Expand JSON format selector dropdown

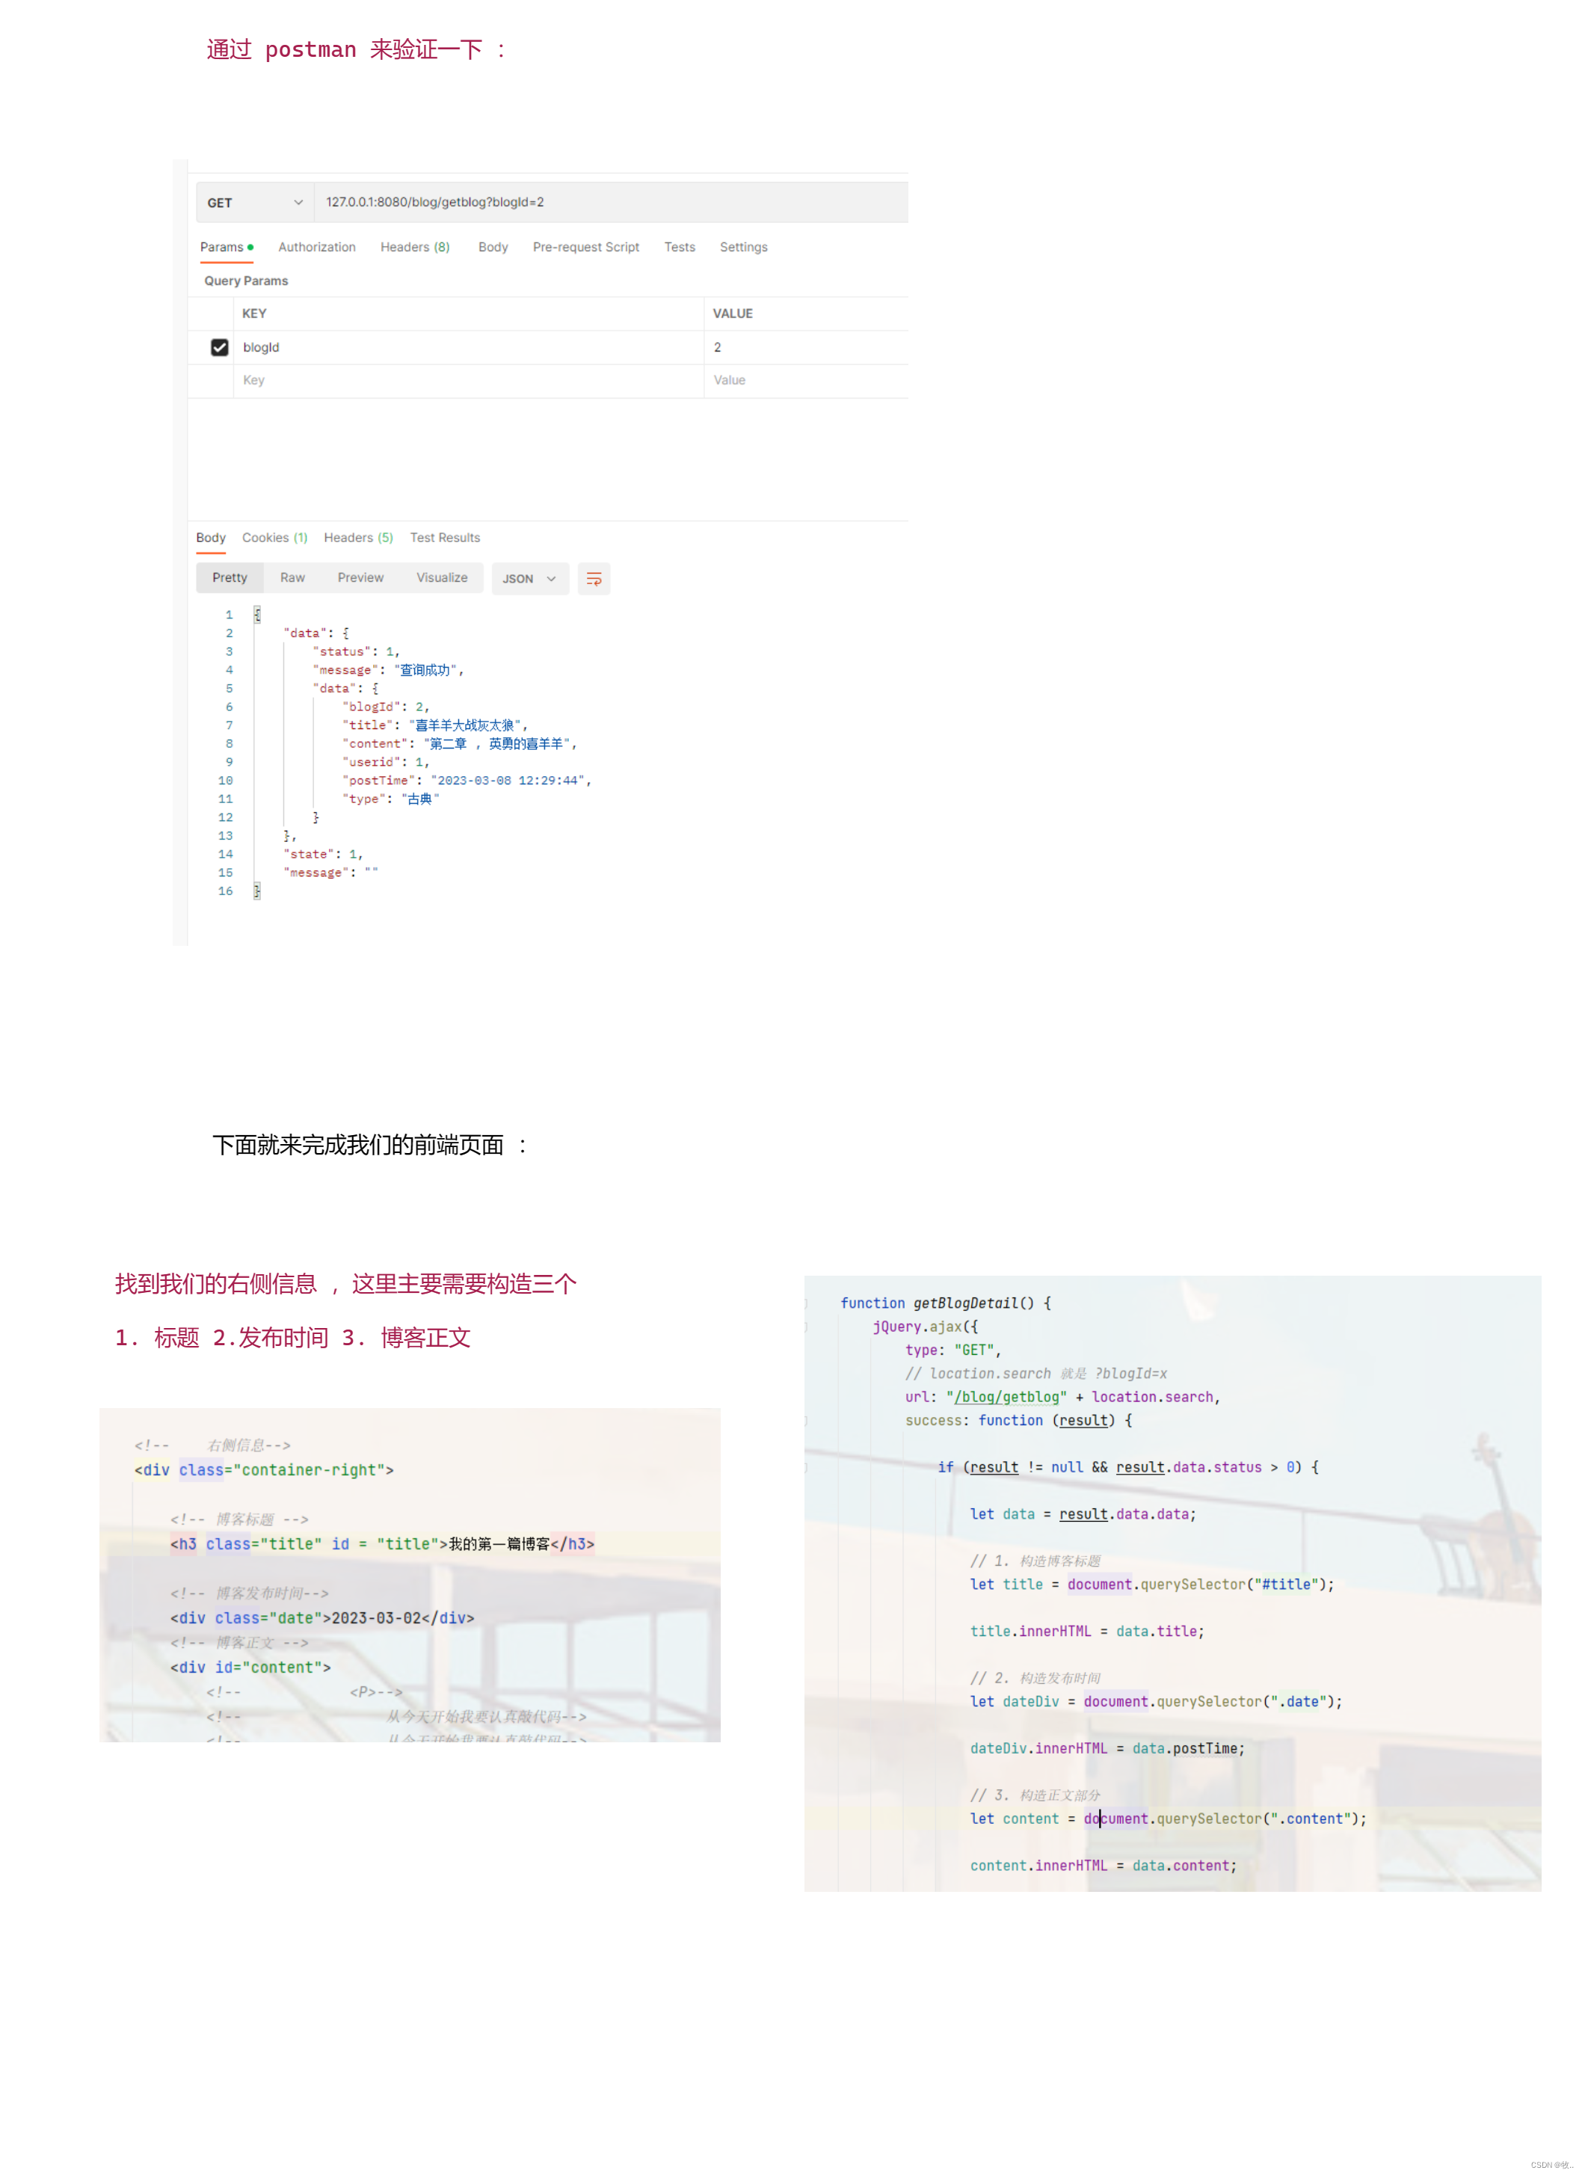(x=526, y=578)
